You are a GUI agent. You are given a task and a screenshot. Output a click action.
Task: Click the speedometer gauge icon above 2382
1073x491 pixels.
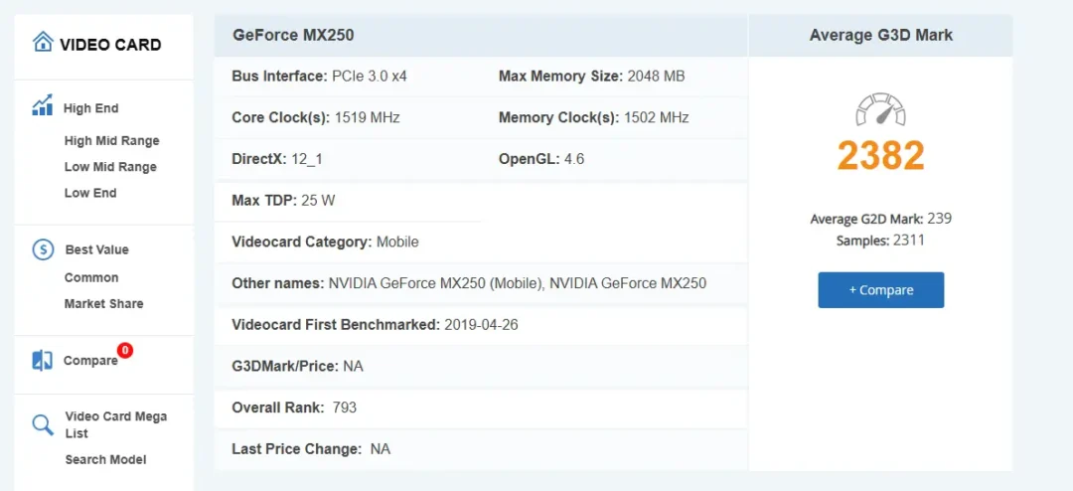coord(880,109)
